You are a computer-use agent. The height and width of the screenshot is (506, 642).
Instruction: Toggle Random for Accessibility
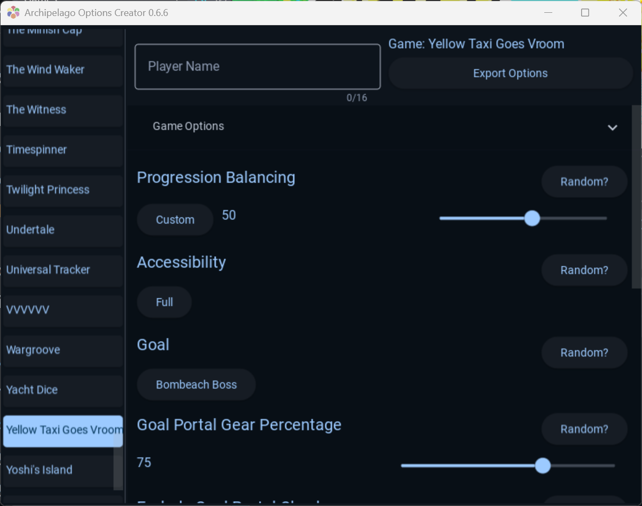pyautogui.click(x=584, y=270)
